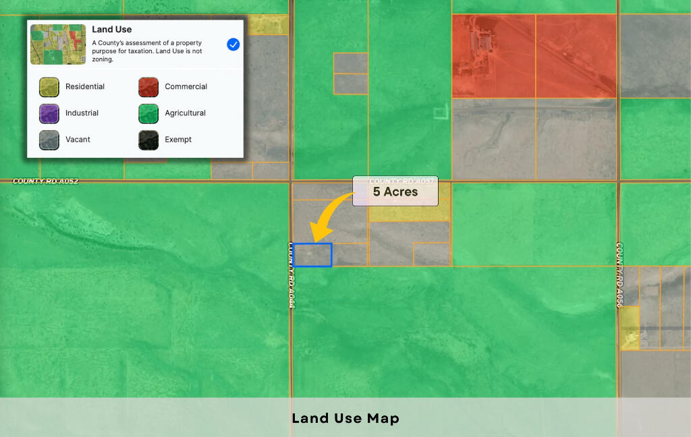Toggle the Land Use layer blue checkmark
This screenshot has height=437, width=691.
click(233, 45)
